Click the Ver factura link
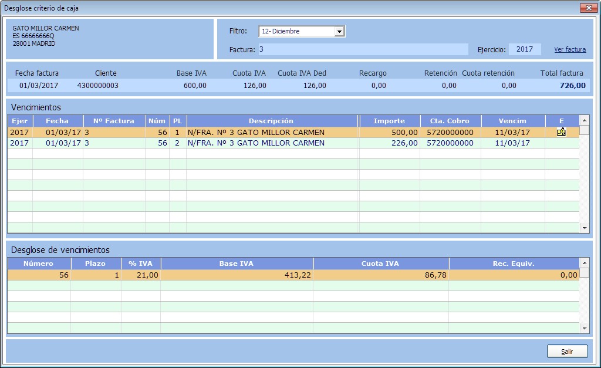This screenshot has width=601, height=368. point(570,49)
